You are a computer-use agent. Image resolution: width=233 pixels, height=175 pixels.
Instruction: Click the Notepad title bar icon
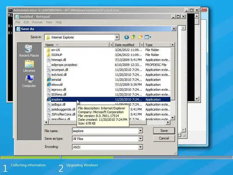coord(17,17)
